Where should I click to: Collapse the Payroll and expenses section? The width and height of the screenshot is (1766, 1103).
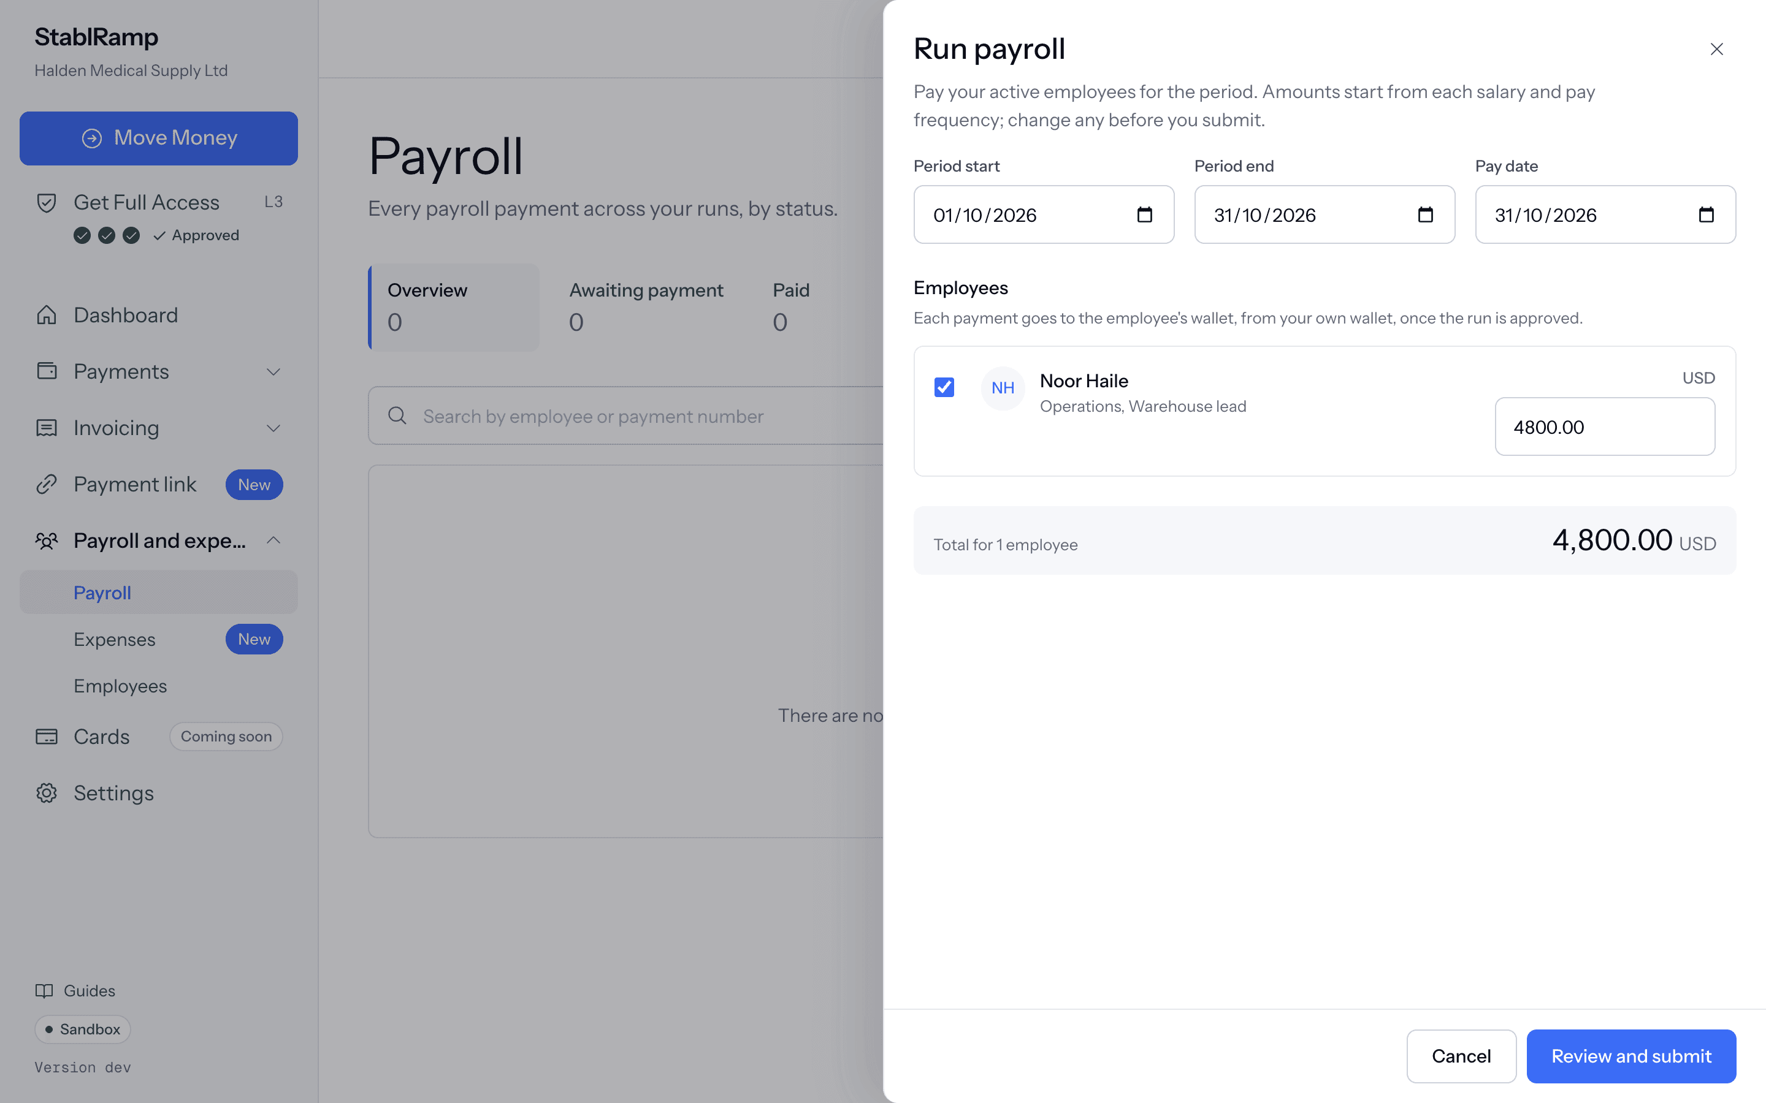click(x=273, y=540)
